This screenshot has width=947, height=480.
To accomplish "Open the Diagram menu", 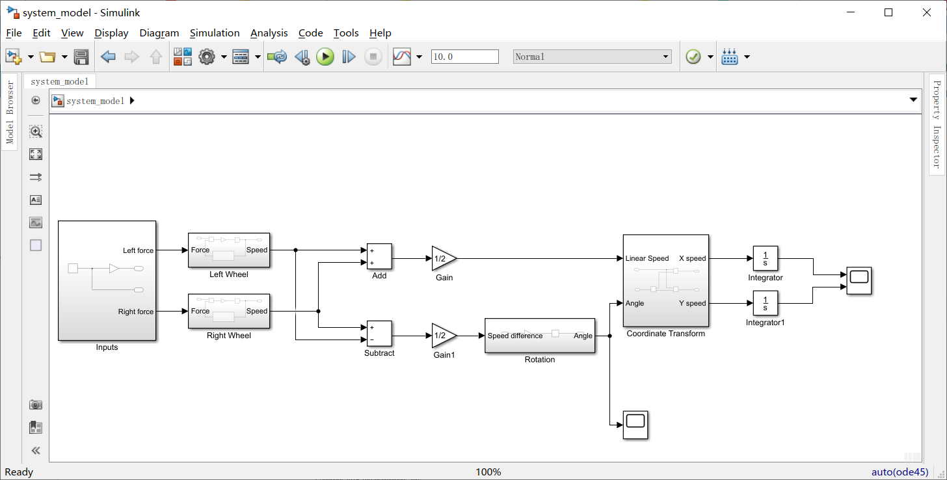I will [x=159, y=33].
